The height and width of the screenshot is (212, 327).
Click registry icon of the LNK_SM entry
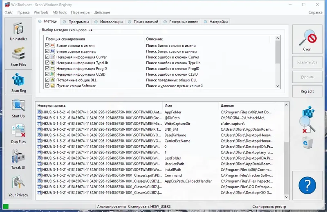39,129
